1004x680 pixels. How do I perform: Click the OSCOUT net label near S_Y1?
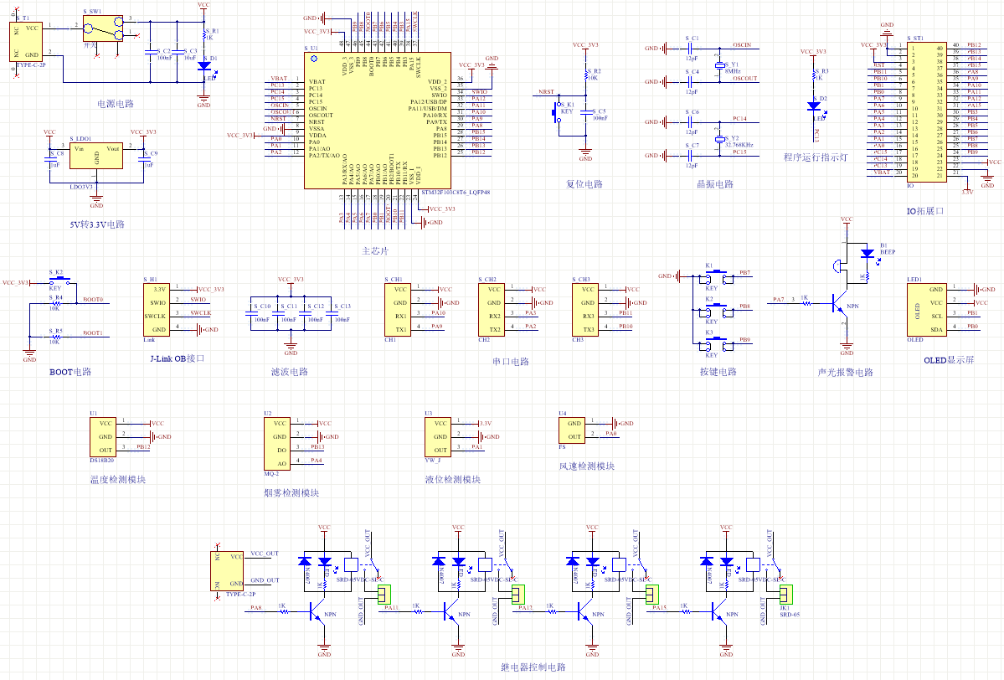745,78
